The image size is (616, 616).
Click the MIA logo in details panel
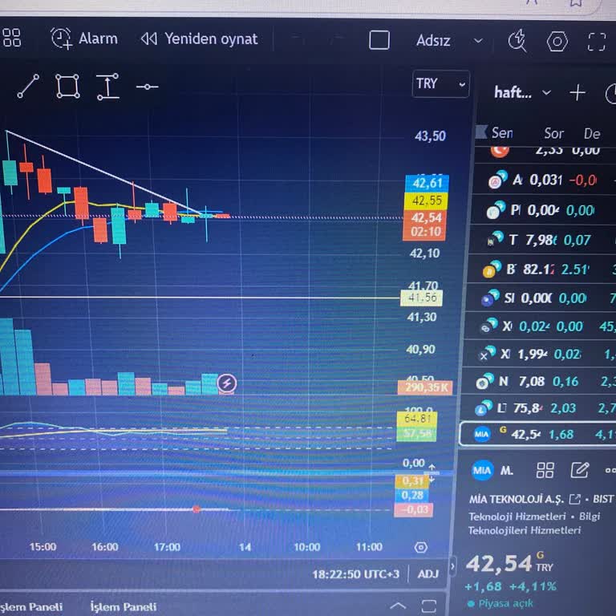(482, 470)
